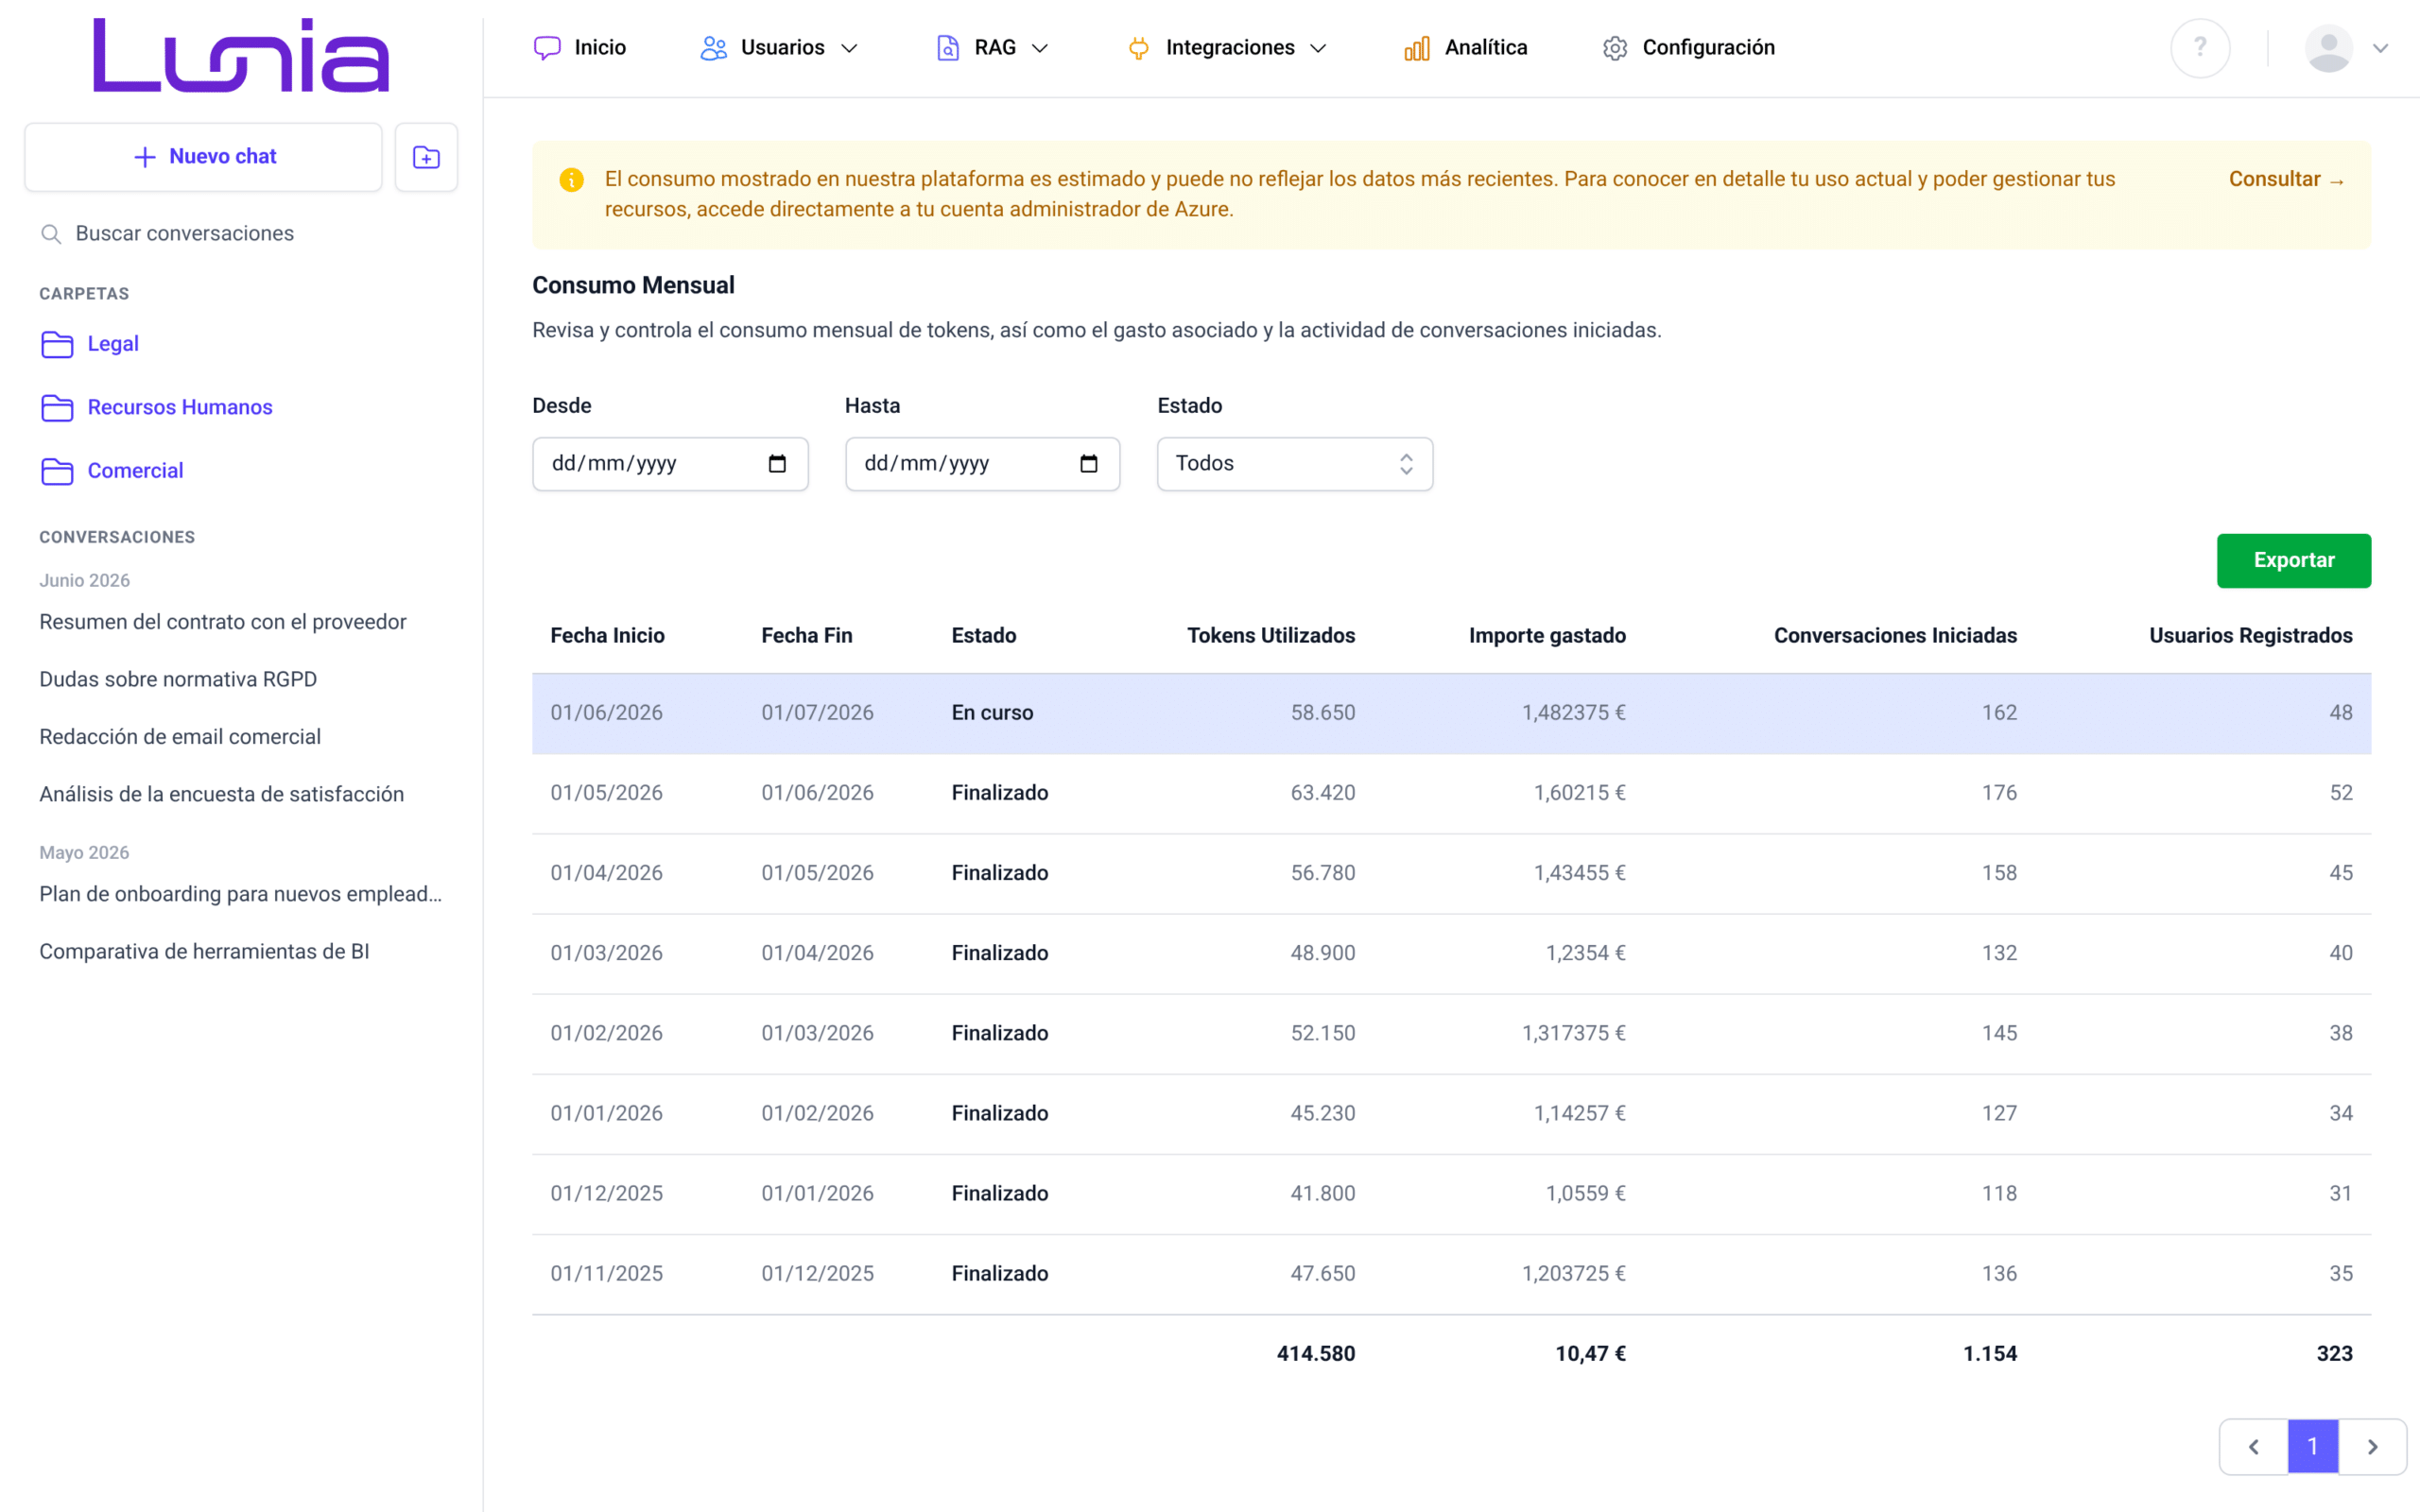Open conversation Plan de onboarding para nuevos empleados
Viewport: 2420px width, 1512px height.
point(240,895)
